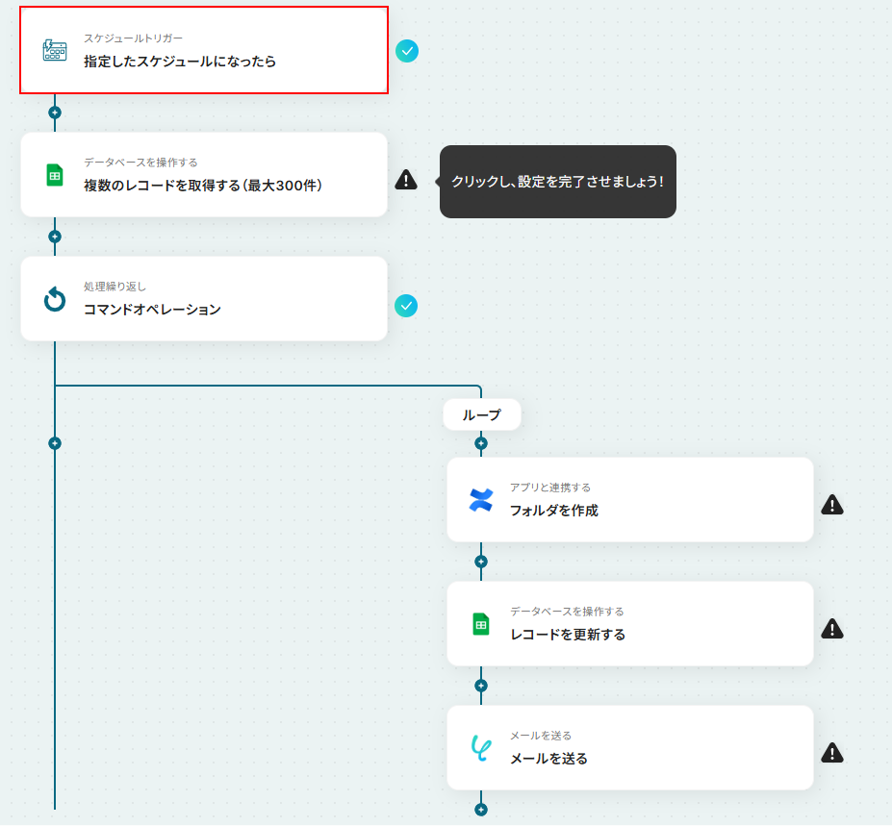Click the 処理繰り返し caption text
The image size is (892, 826).
pos(115,287)
